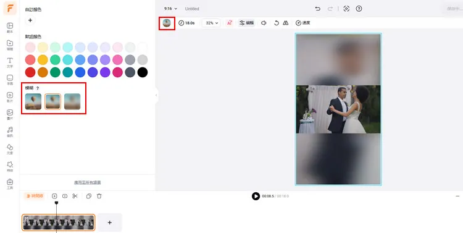Click the apply to all scenes link

88,182
